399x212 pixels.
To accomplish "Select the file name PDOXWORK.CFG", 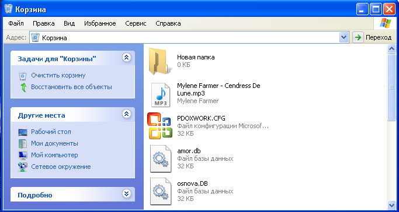I will coord(201,118).
